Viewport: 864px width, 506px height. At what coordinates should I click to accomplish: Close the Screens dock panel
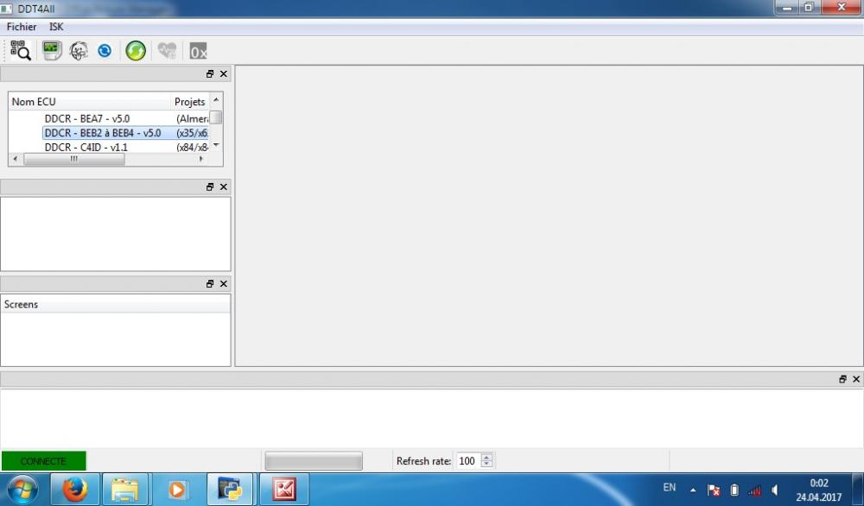click(223, 283)
